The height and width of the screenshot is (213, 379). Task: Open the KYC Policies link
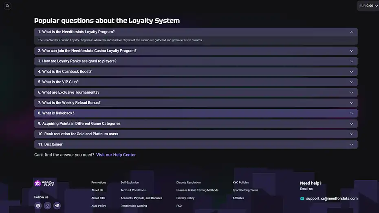[240, 182]
